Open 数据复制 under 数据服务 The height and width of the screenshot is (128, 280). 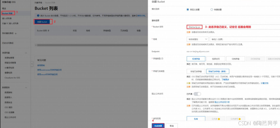(8, 92)
